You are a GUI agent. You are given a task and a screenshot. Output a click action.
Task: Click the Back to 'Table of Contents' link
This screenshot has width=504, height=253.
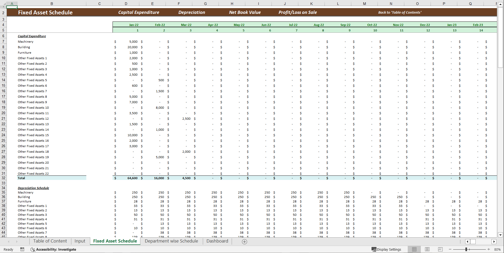(400, 12)
